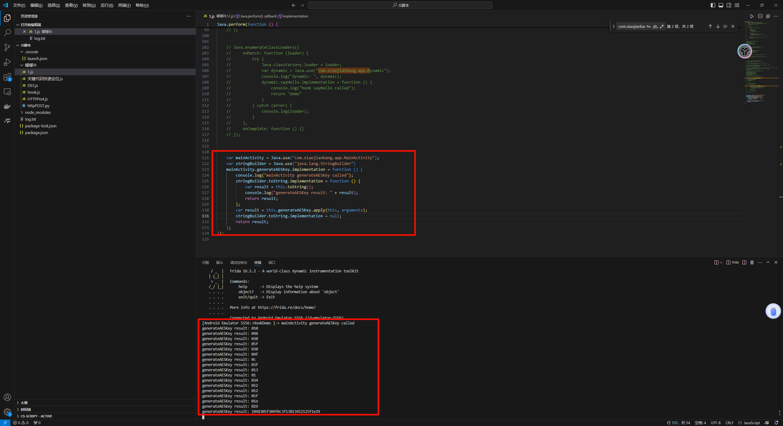Toggle Use Regular Expression in find
Screen dimensions: 783x426
[662, 27]
